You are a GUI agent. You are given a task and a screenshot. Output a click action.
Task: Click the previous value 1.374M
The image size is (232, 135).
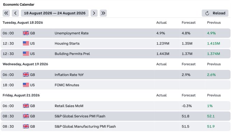pyautogui.click(x=214, y=54)
